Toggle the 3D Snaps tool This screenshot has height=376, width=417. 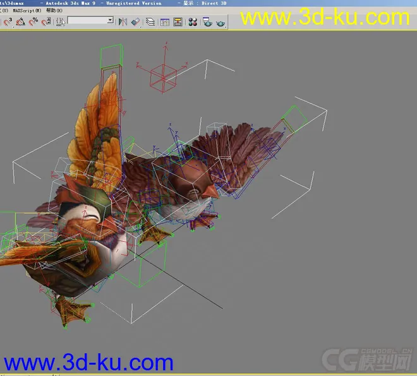8,21
